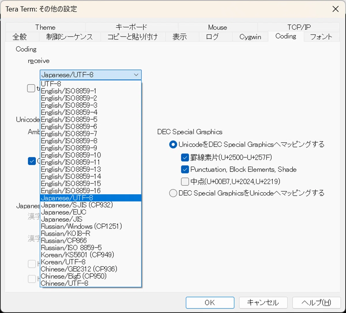Open the フォント tab
Image resolution: width=346 pixels, height=313 pixels.
coord(321,37)
